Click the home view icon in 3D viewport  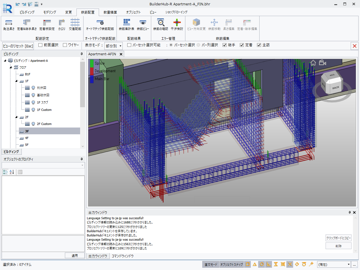click(x=313, y=63)
